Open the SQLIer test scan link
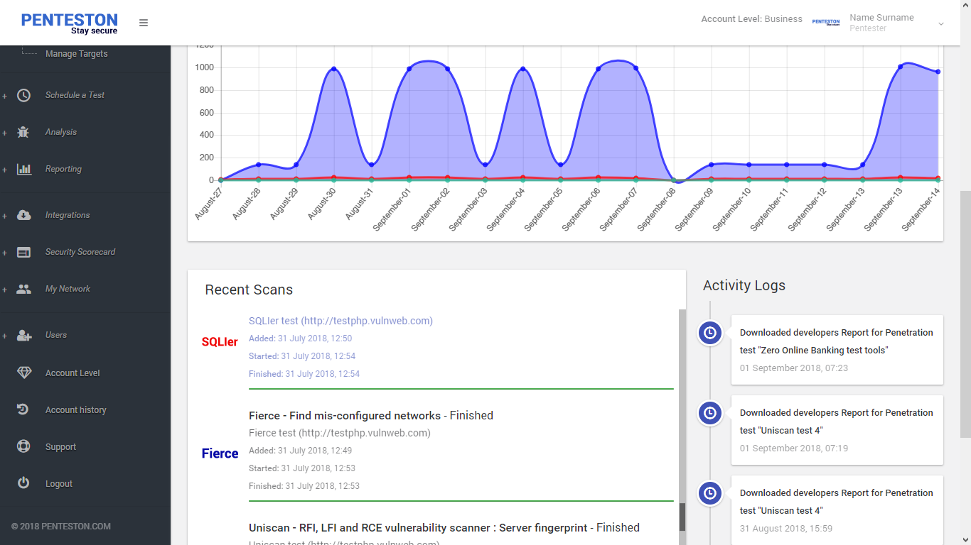 340,321
